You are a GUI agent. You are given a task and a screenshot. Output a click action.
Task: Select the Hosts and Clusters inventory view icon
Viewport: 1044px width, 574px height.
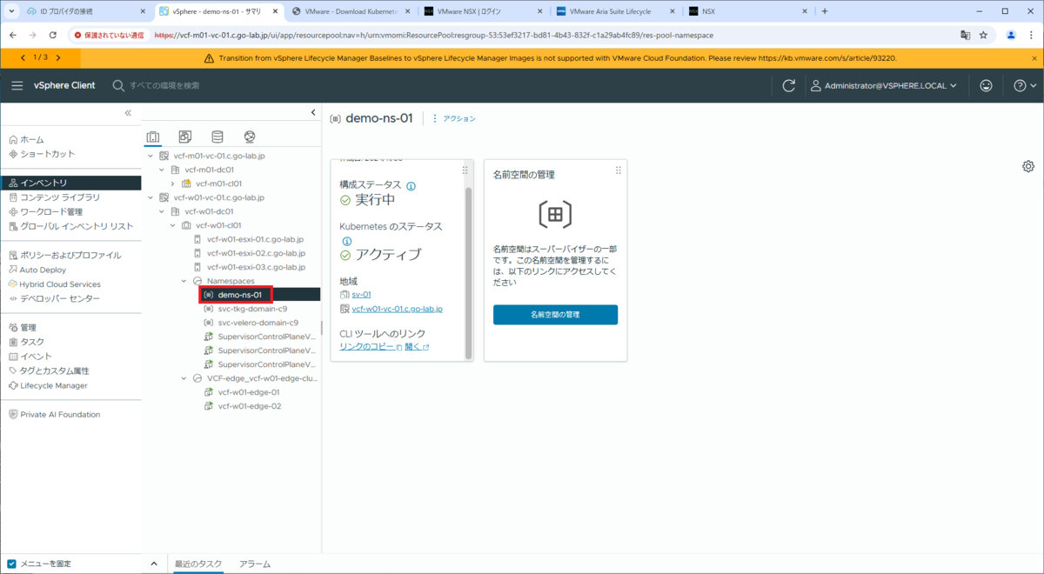tap(153, 137)
